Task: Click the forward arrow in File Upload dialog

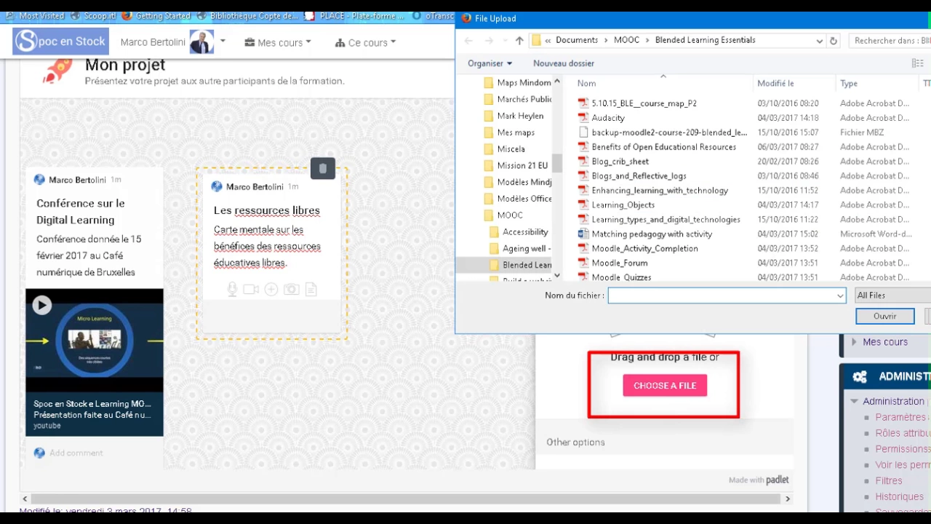Action: tap(489, 41)
